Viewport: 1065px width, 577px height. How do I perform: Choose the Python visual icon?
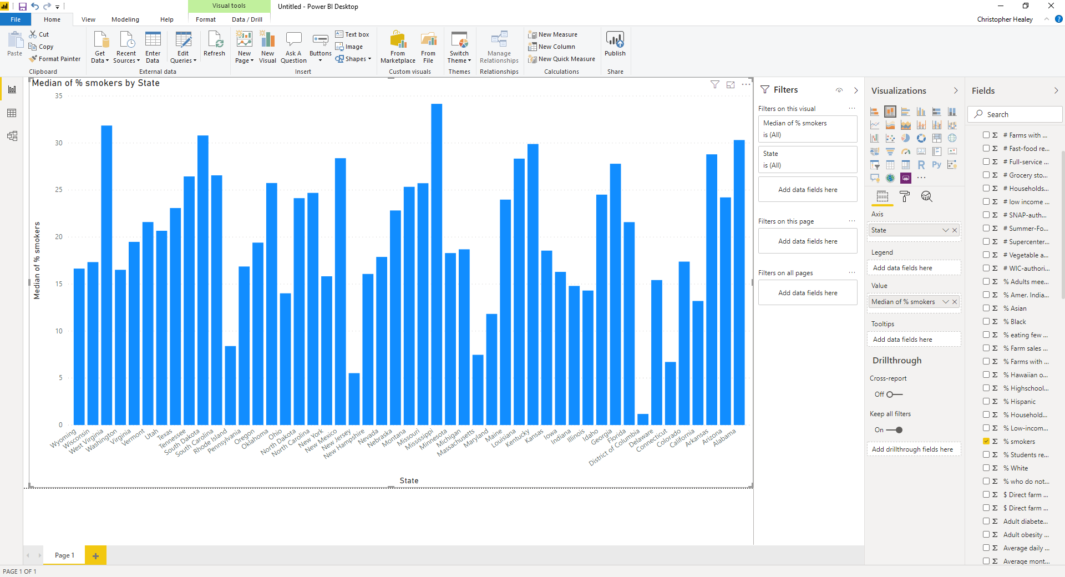click(x=936, y=165)
